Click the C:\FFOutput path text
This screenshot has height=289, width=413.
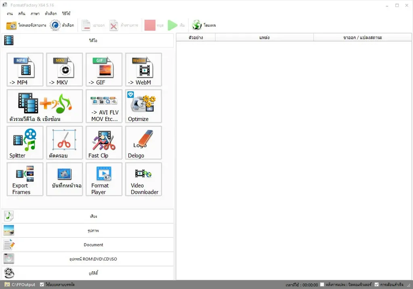23,285
